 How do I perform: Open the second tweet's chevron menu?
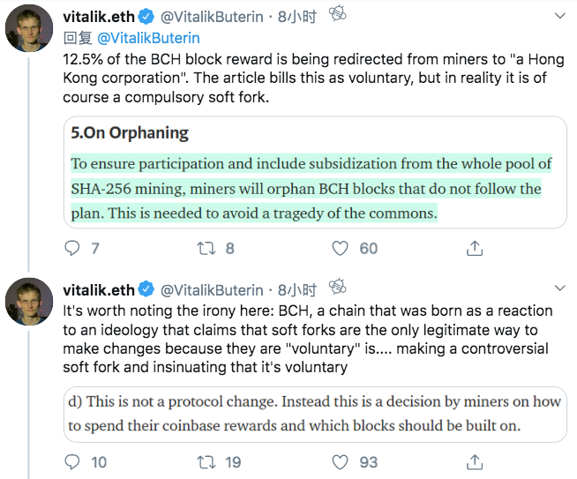tap(559, 288)
